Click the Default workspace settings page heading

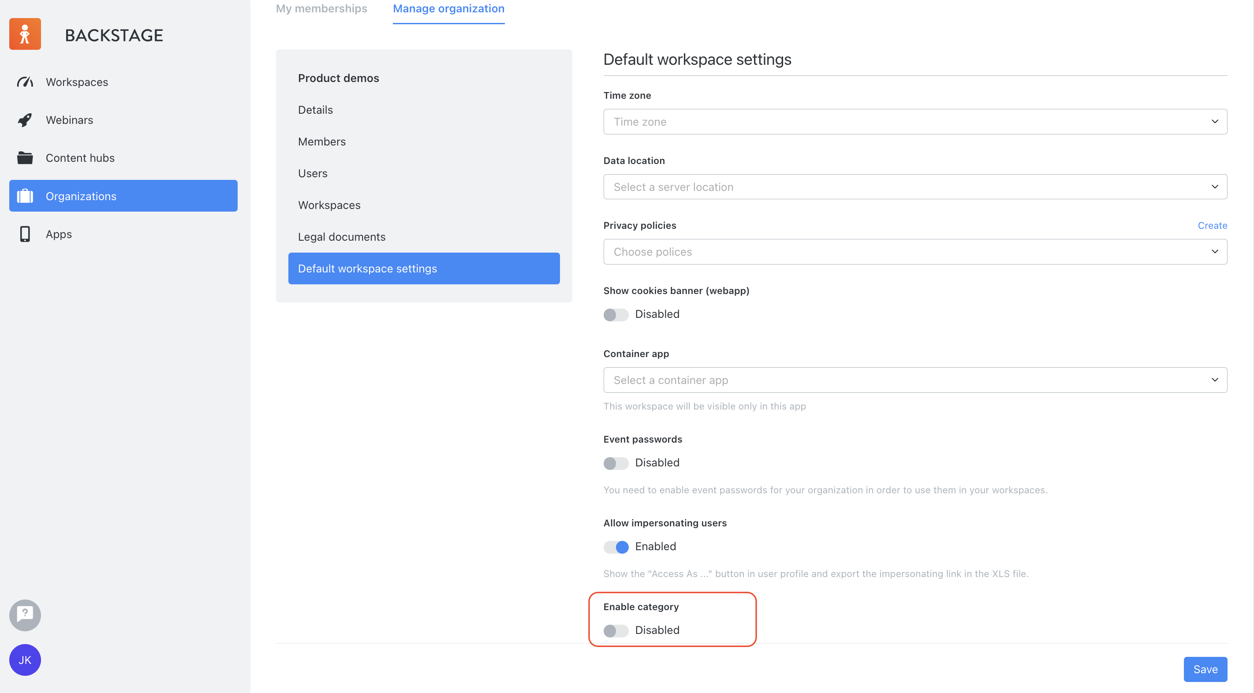697,60
